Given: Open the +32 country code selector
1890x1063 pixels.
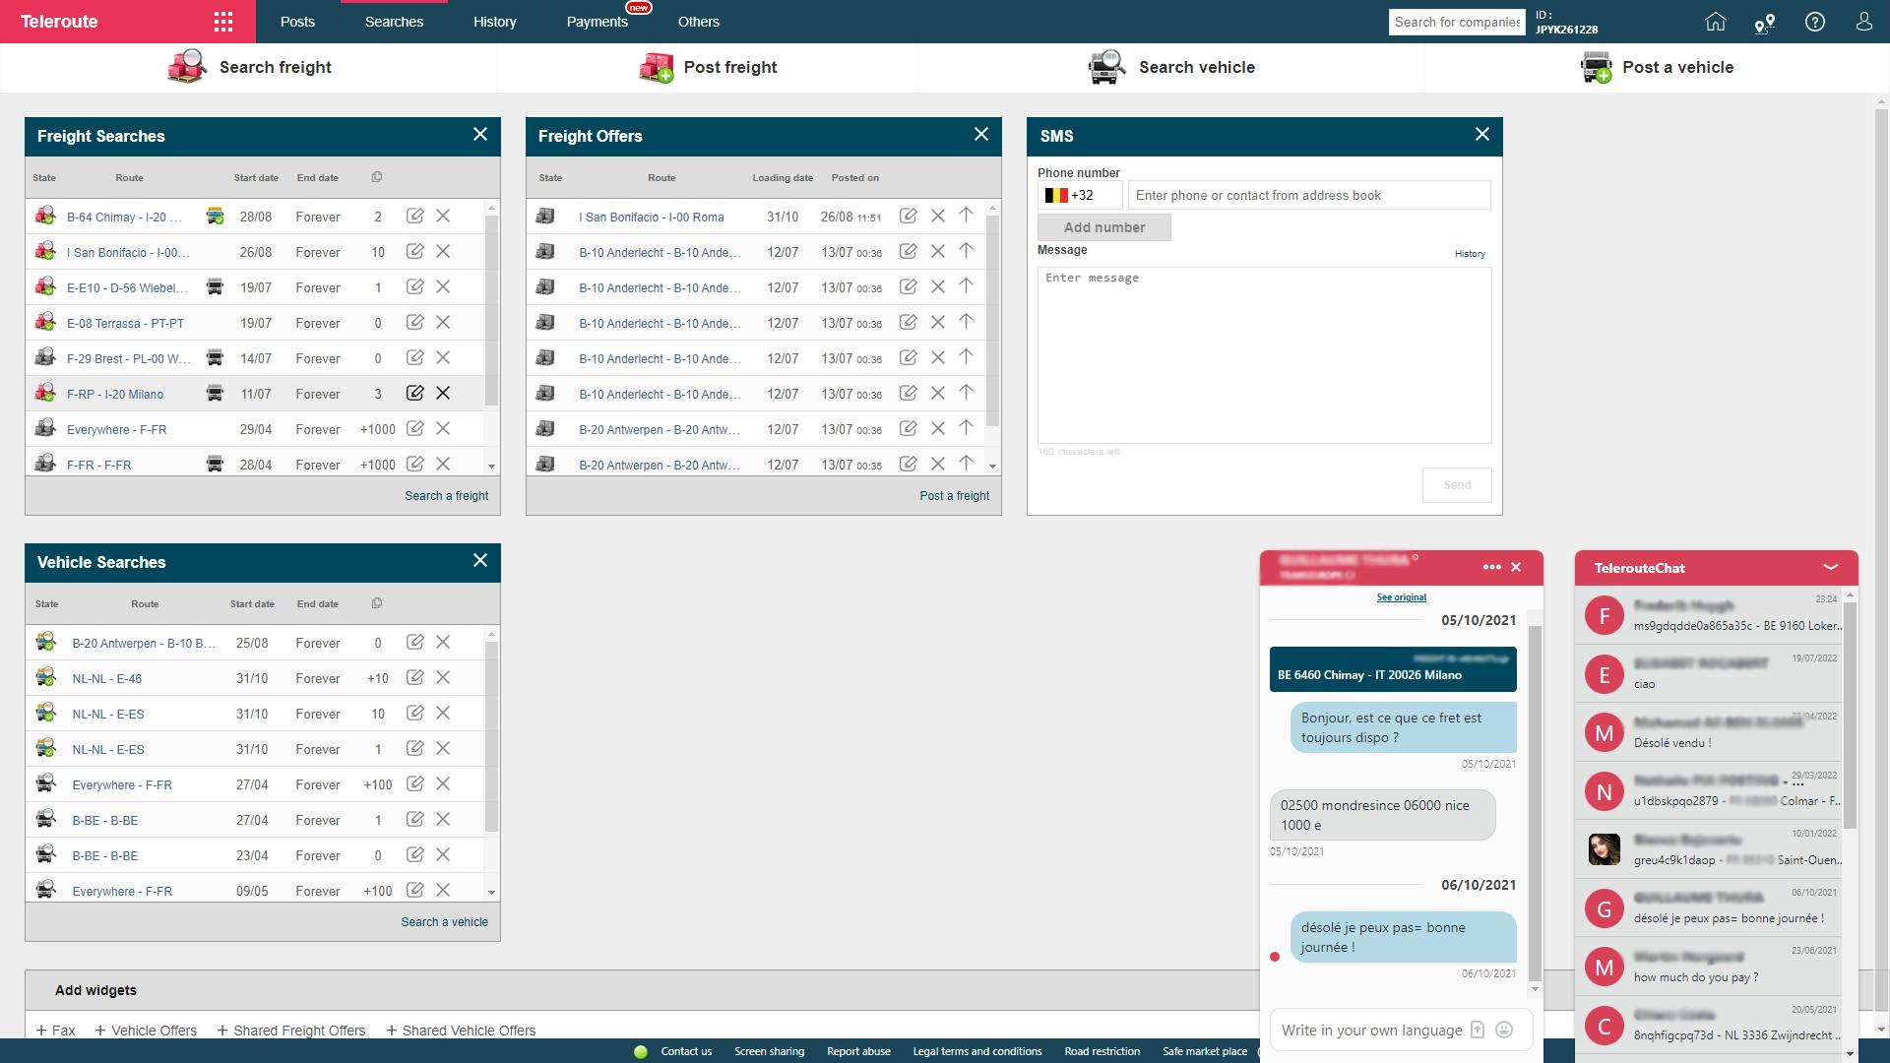Looking at the screenshot, I should tap(1079, 195).
